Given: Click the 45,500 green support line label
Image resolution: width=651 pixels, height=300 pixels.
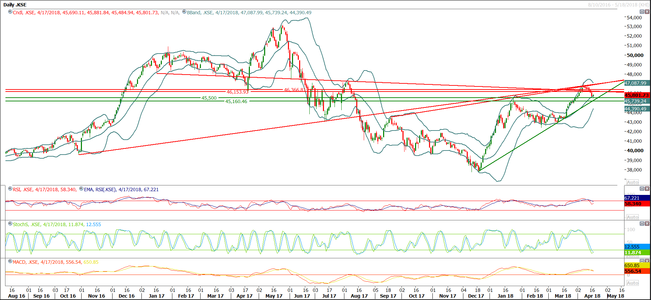Looking at the screenshot, I should (x=209, y=98).
